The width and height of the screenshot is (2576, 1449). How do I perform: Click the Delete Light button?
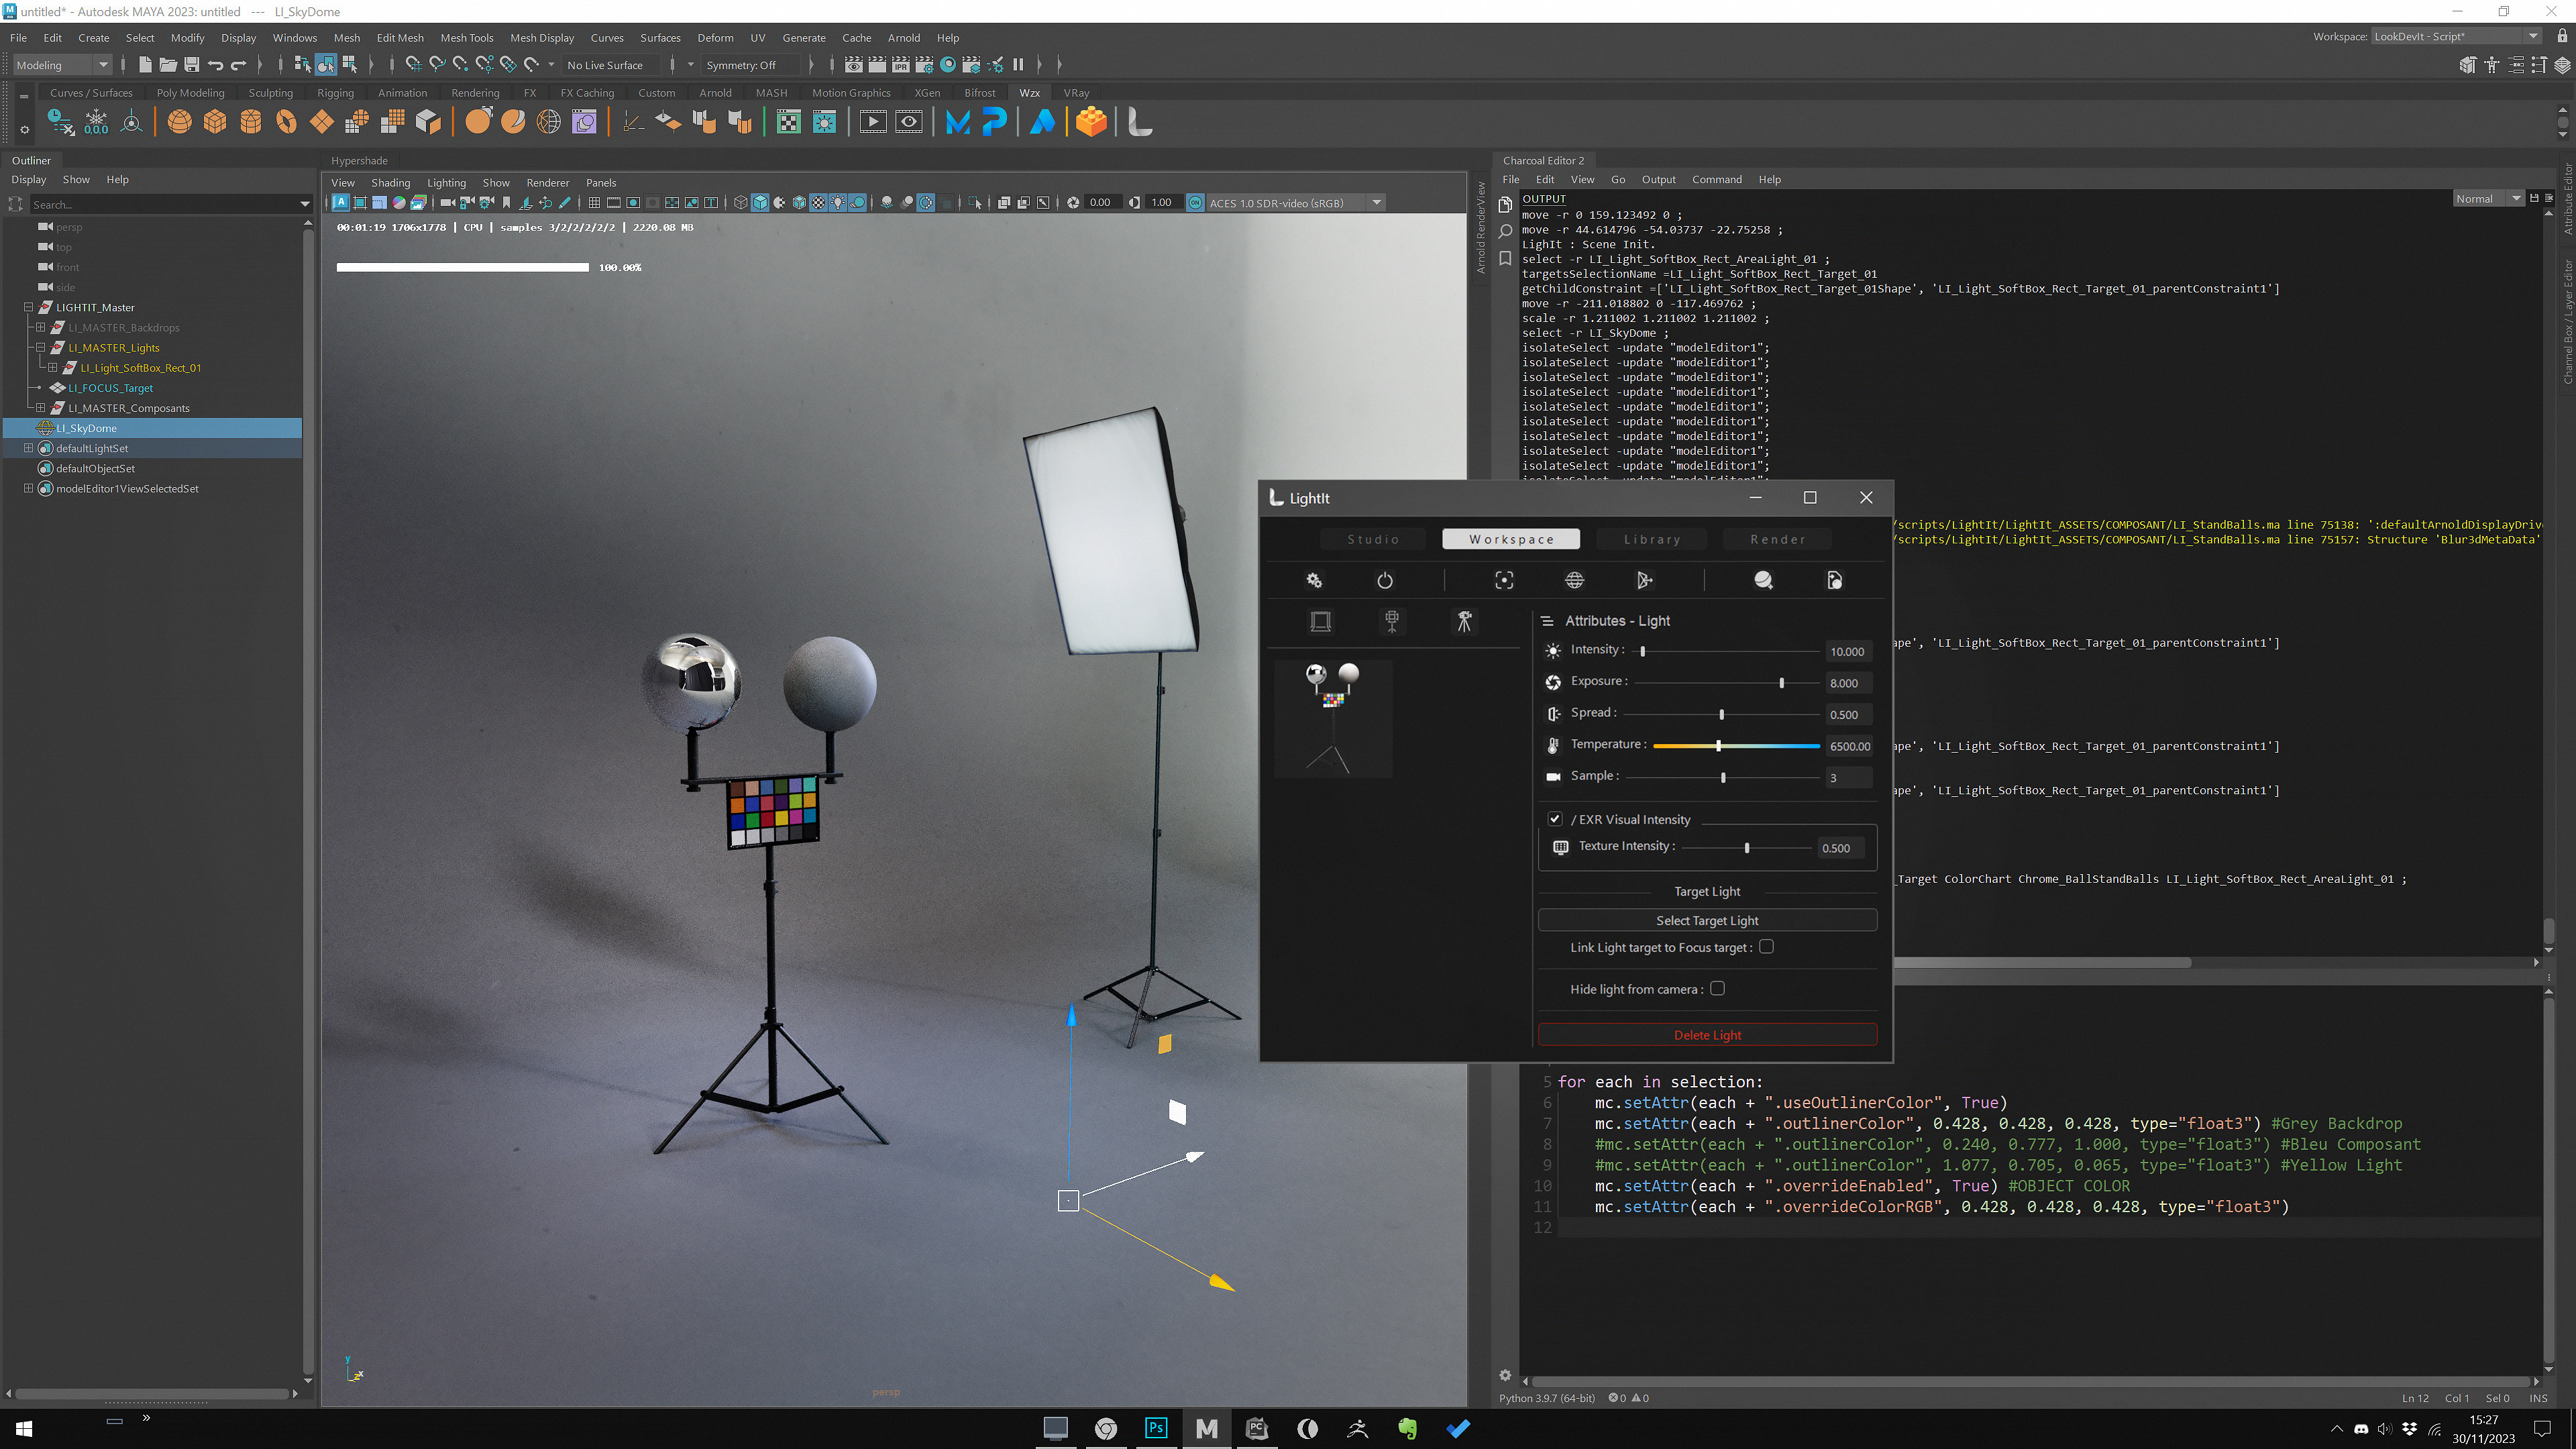tap(1707, 1035)
